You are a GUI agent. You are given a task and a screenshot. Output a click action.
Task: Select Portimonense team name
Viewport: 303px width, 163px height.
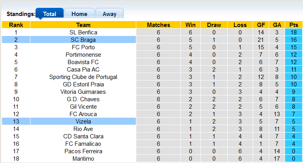[83, 55]
